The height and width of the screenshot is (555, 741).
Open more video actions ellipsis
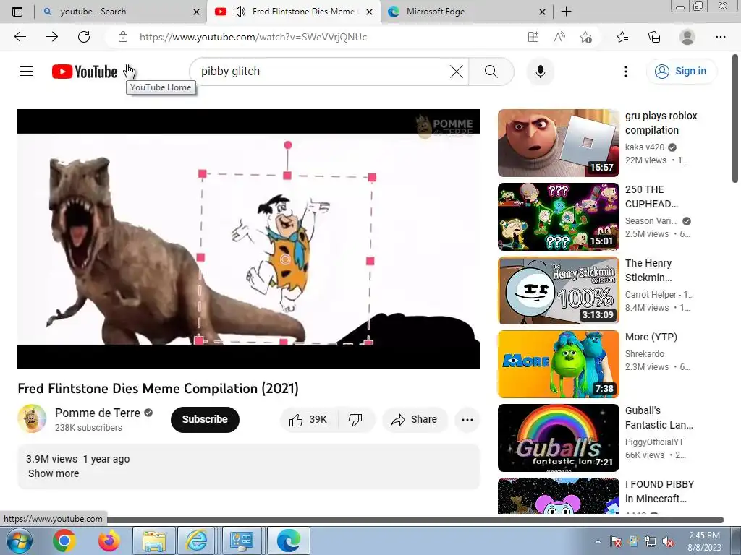(467, 420)
